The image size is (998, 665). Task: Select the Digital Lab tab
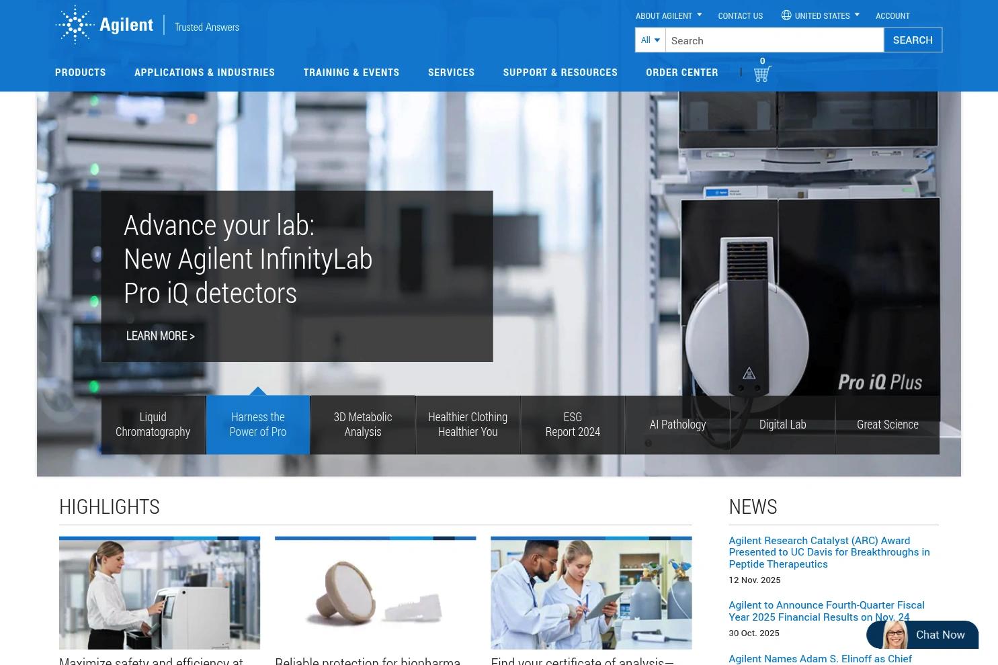coord(782,425)
